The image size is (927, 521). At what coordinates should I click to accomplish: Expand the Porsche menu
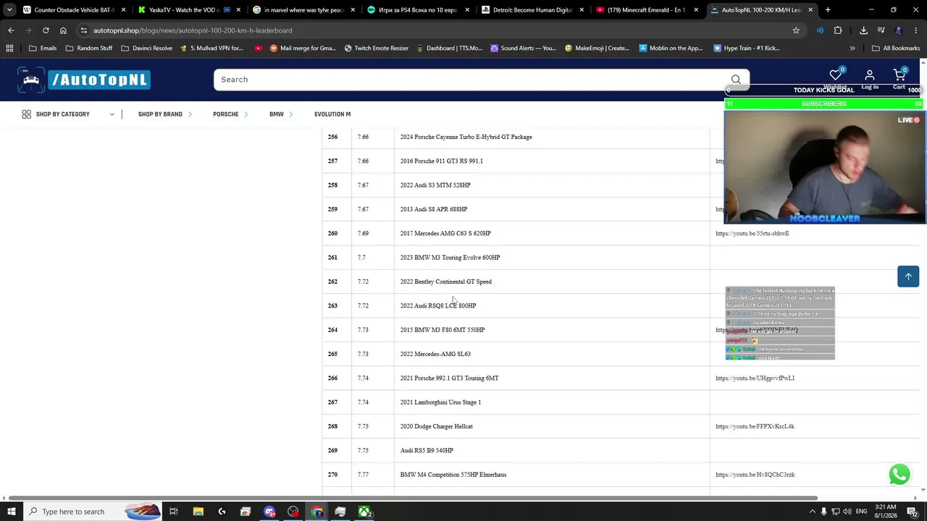pyautogui.click(x=230, y=114)
